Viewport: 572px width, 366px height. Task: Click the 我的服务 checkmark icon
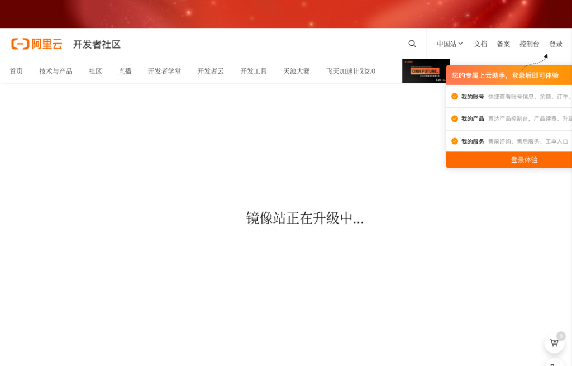455,141
